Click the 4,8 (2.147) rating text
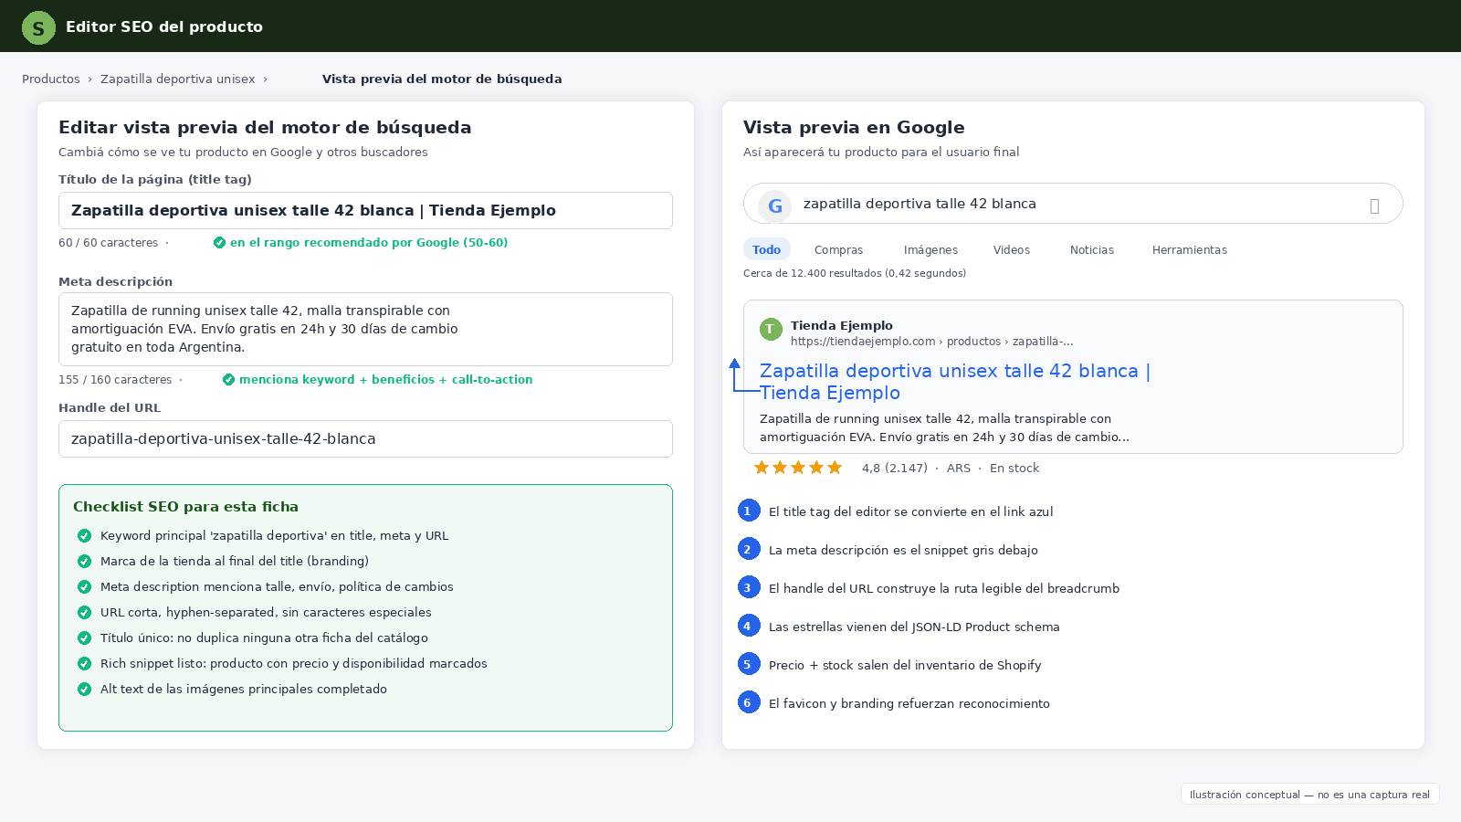The image size is (1461, 822). pyautogui.click(x=895, y=468)
